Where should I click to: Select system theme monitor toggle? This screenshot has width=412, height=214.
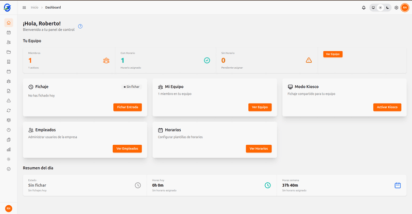(373, 8)
